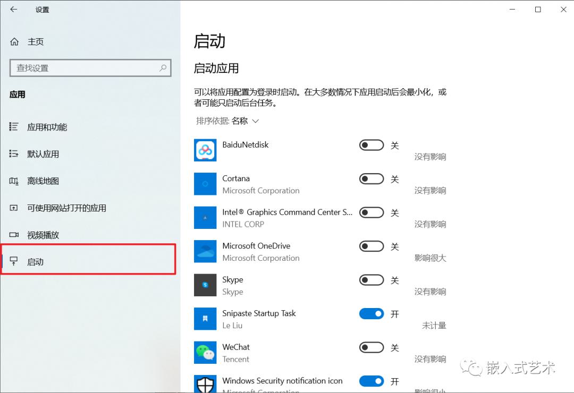Open 视频播放 settings page
Image resolution: width=574 pixels, height=393 pixels.
[x=43, y=235]
